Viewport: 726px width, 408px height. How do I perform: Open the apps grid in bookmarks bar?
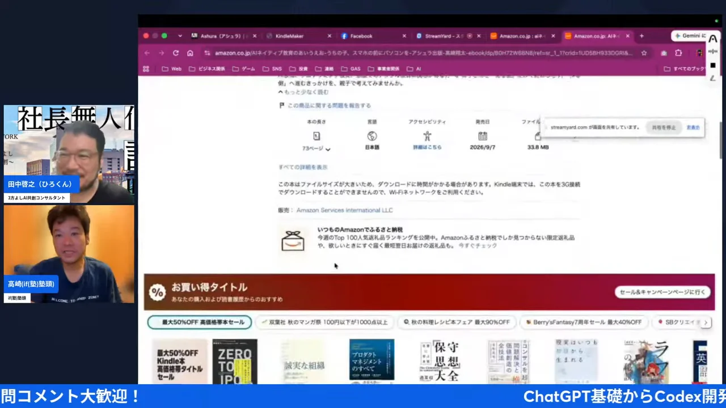[146, 69]
